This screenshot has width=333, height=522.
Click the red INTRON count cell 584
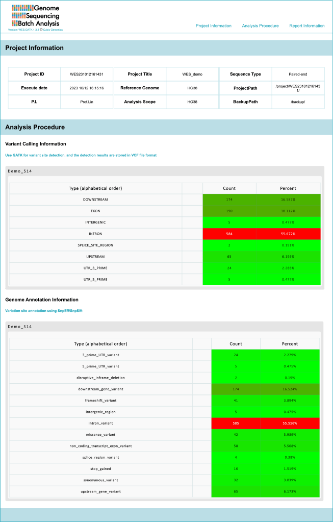click(229, 234)
